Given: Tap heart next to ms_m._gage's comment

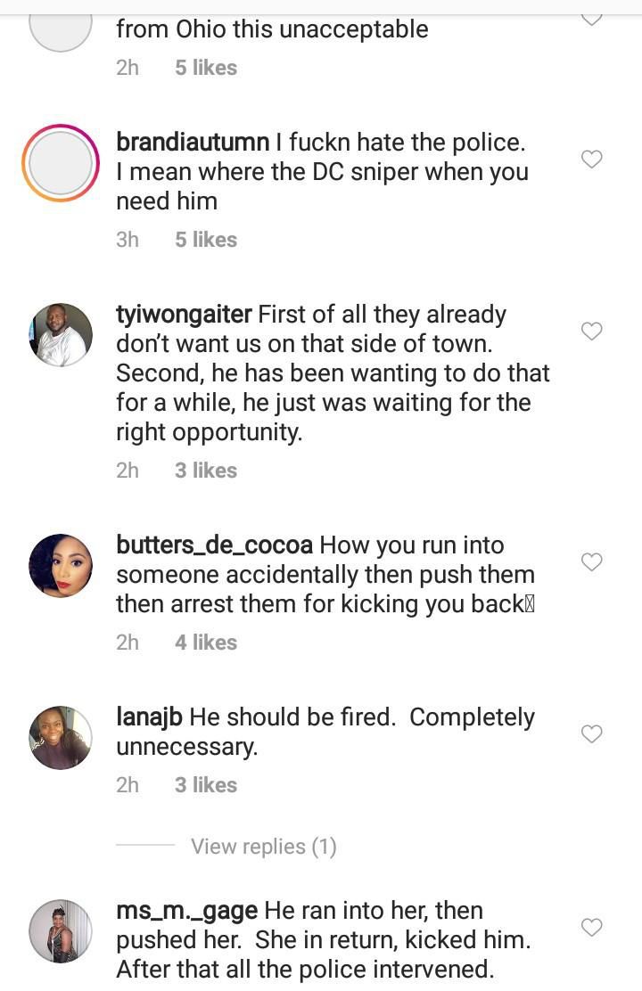Looking at the screenshot, I should point(592,928).
